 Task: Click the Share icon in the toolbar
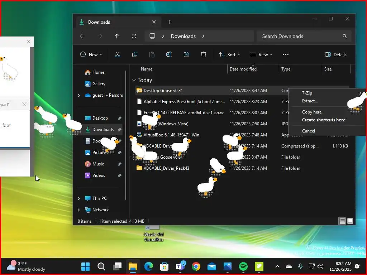[186, 55]
